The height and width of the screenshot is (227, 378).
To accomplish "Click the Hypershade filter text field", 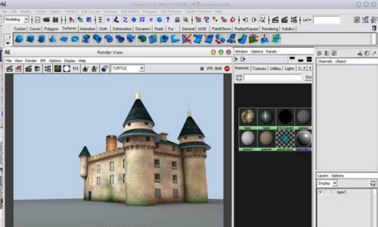I will pyautogui.click(x=273, y=77).
